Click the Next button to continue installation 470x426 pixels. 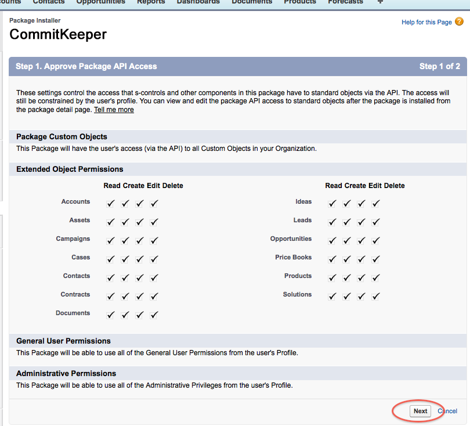(x=420, y=411)
